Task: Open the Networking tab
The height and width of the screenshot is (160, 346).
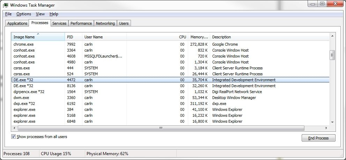Action: coord(105,23)
